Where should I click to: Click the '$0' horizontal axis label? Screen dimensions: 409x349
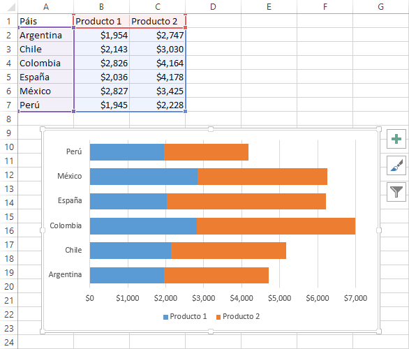90,298
